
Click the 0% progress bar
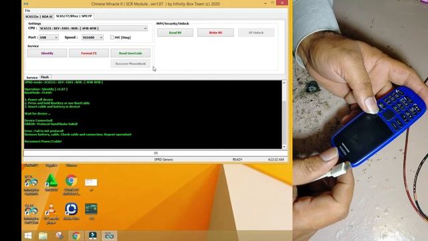click(156, 153)
